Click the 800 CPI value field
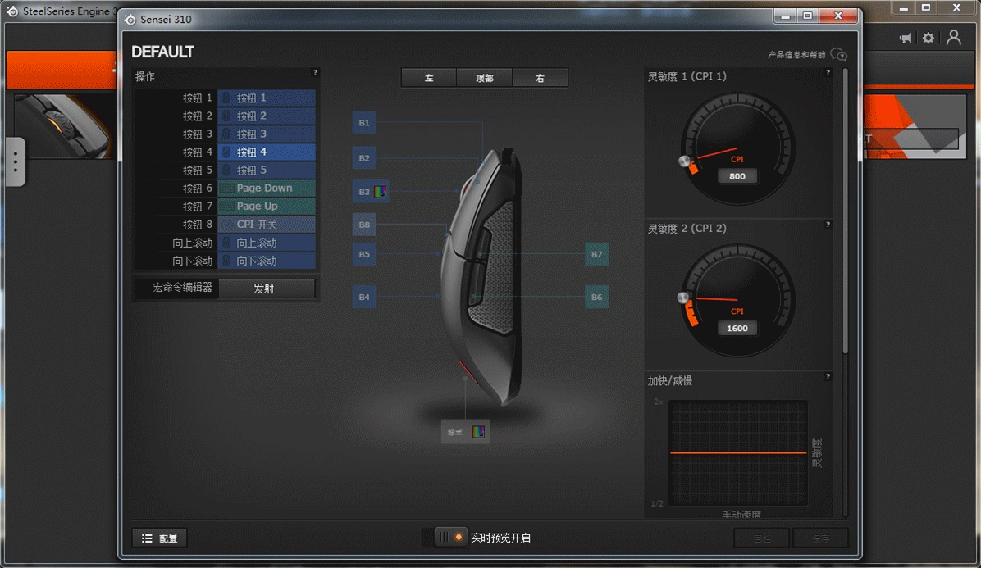Screen dimensions: 981x568 click(x=737, y=176)
